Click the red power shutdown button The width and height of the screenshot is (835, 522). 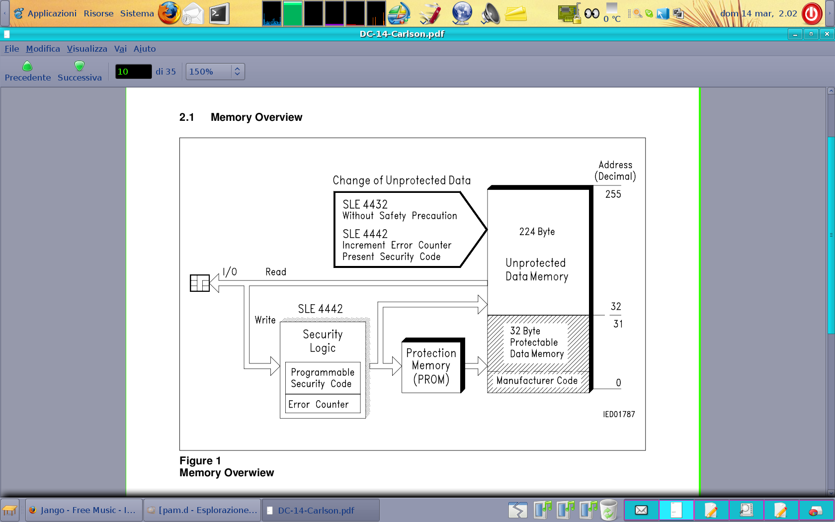click(x=812, y=13)
